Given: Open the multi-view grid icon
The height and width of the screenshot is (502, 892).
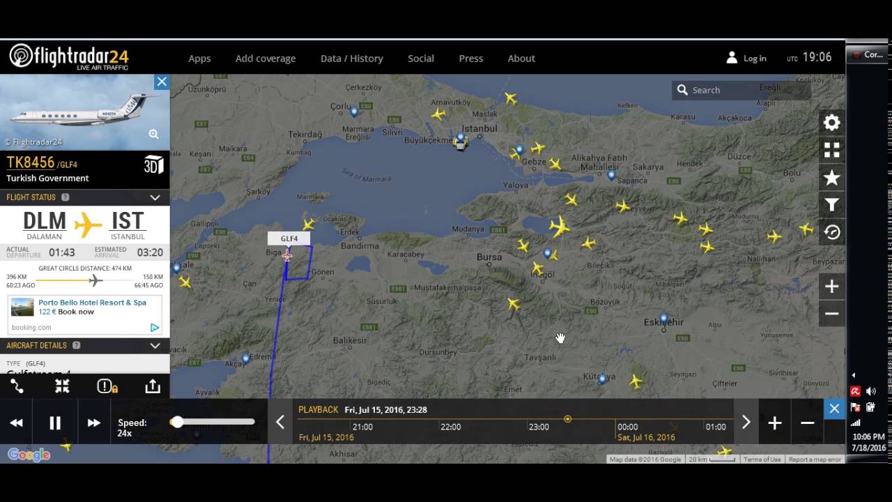Looking at the screenshot, I should pos(831,150).
